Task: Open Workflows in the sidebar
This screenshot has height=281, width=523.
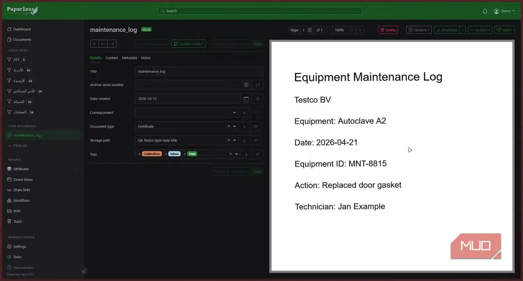Action: point(22,200)
